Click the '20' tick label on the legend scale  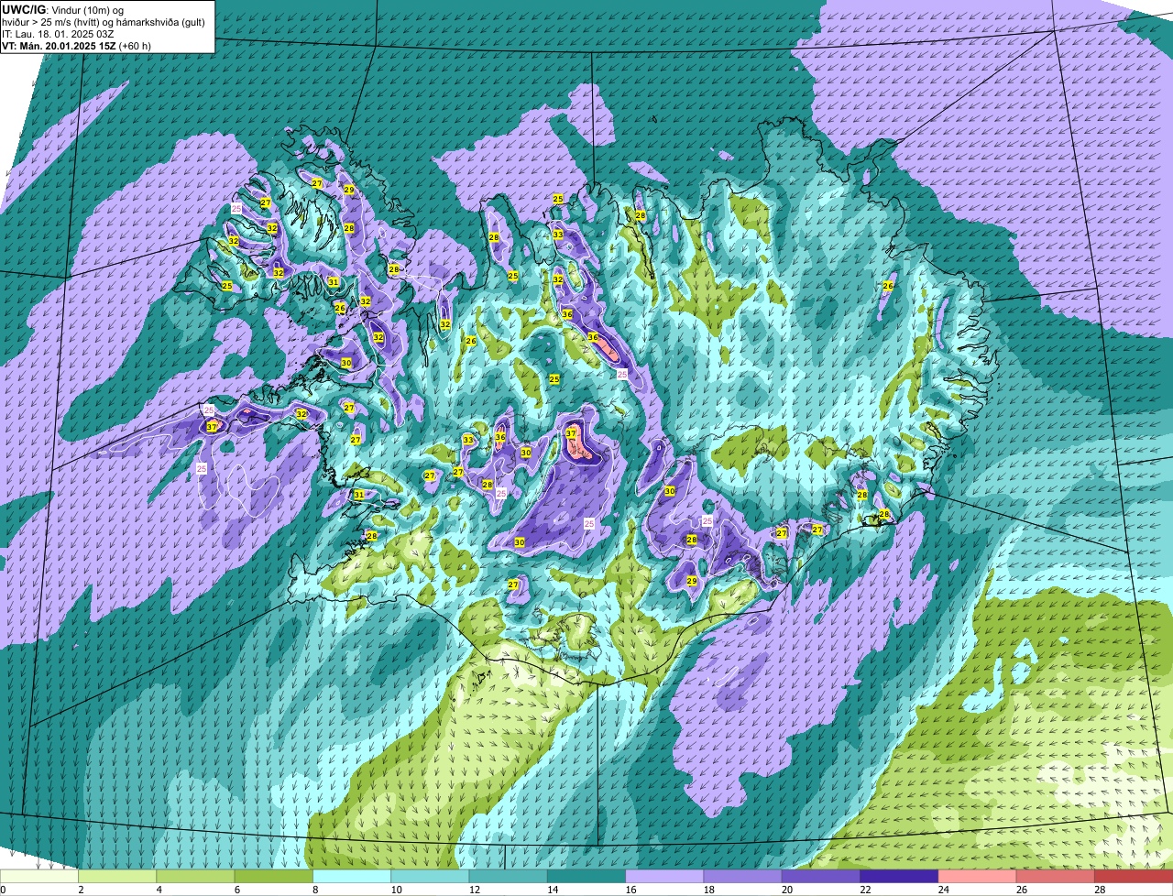785,890
